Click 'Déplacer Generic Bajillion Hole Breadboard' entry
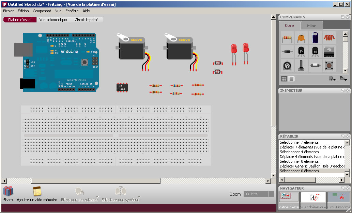352x213 pixels. (x=312, y=166)
